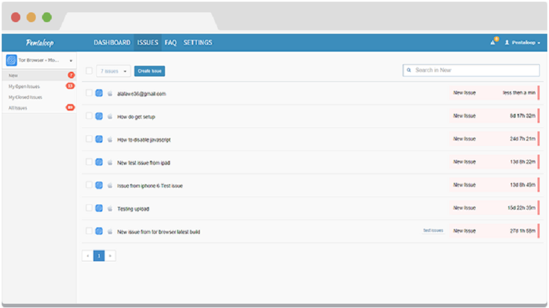Screen dimensions: 549x308
Task: Open the FAQ tab
Action: pos(170,43)
